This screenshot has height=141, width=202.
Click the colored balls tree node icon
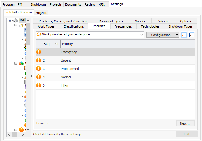[21, 63]
